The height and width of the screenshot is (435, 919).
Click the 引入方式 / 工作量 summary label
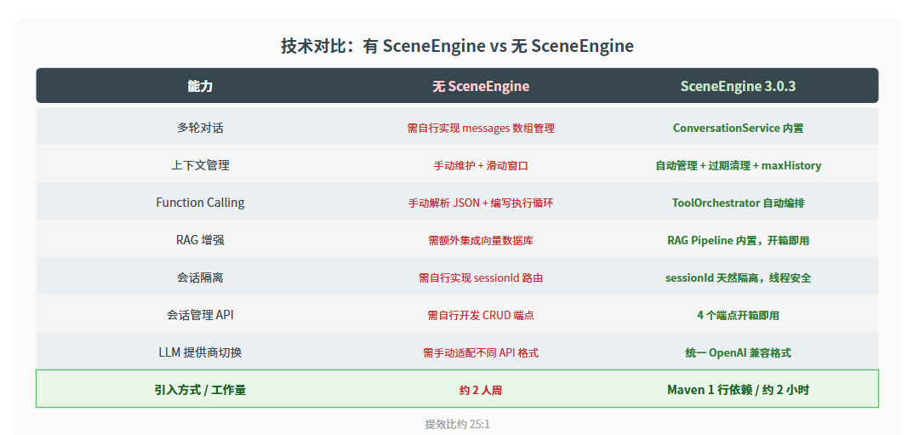(200, 390)
